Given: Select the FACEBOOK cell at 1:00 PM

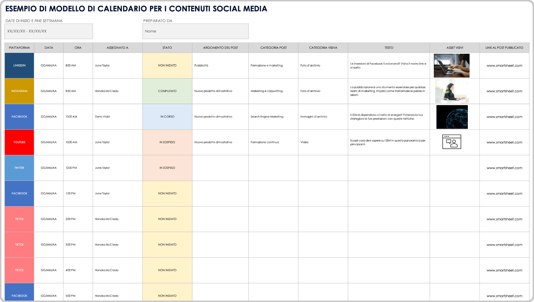Looking at the screenshot, I should click(x=19, y=193).
